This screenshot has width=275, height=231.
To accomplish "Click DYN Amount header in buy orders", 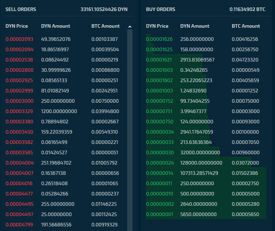I will coord(195,26).
